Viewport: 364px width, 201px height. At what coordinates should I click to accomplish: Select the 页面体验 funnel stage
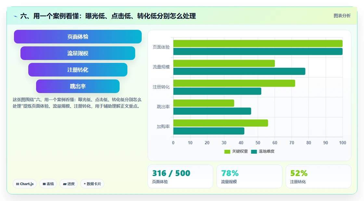click(x=78, y=37)
